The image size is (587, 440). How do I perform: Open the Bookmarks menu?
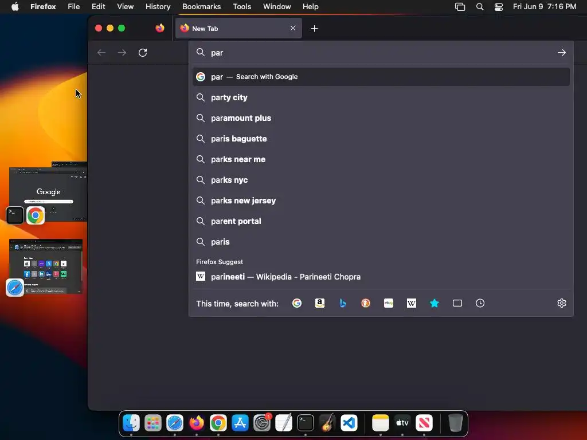201,7
